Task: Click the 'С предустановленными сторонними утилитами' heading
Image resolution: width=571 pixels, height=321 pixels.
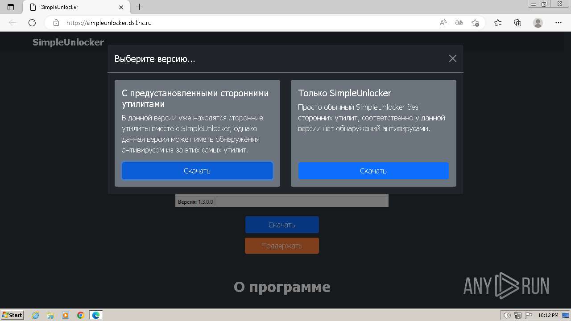Action: coord(195,99)
